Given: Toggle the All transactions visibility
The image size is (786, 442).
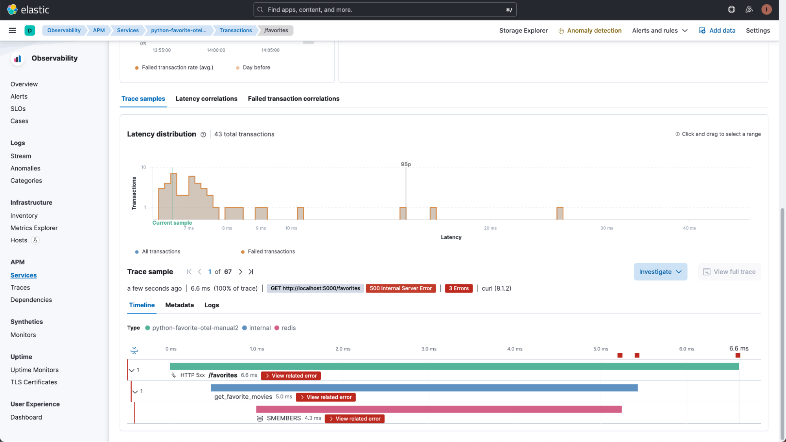Looking at the screenshot, I should pos(158,251).
